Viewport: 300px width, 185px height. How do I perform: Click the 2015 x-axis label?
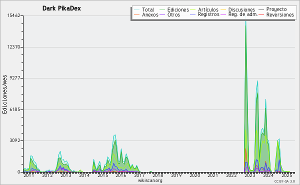click(103, 175)
